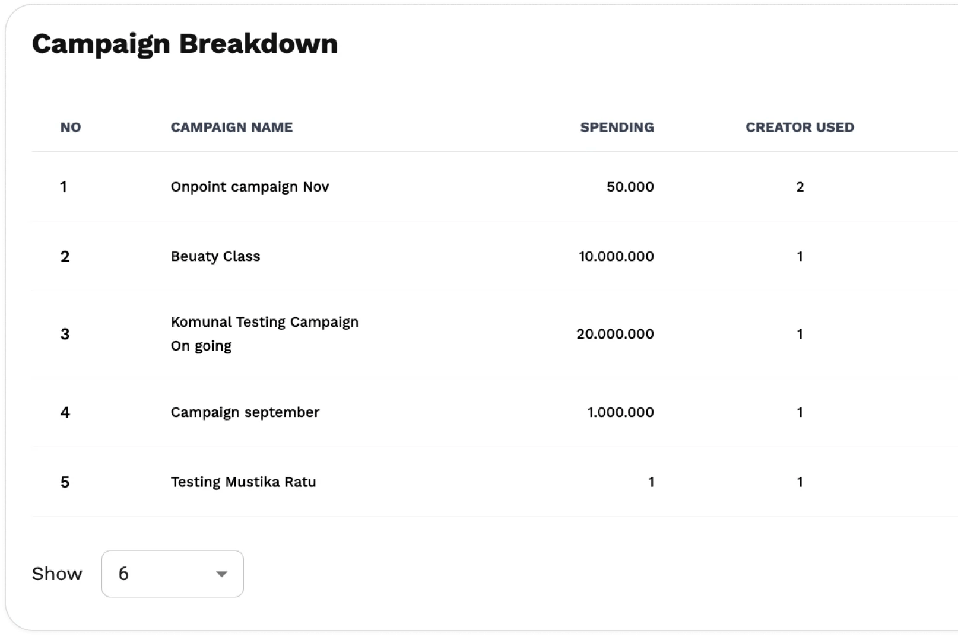Sort by the NO column header
The width and height of the screenshot is (958, 637).
click(x=71, y=128)
